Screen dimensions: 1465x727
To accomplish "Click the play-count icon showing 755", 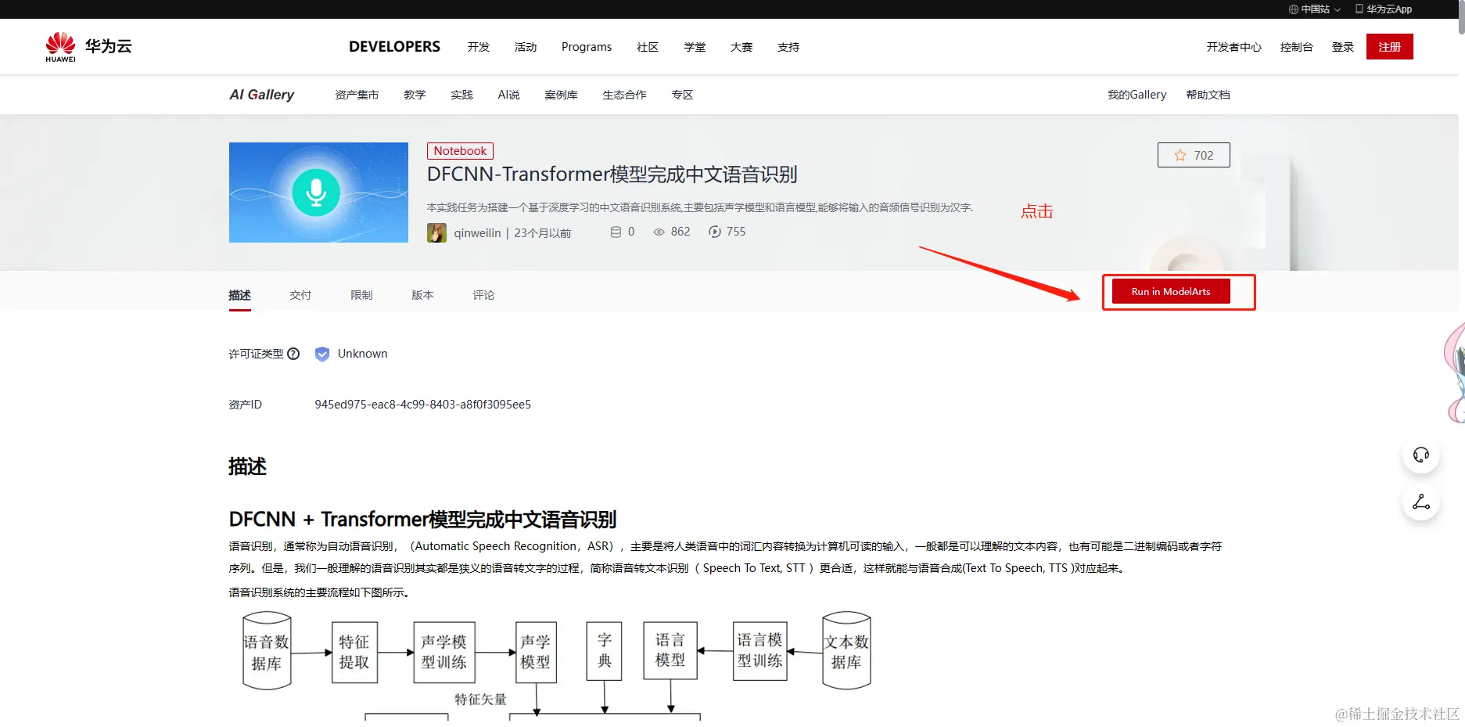I will [x=713, y=232].
